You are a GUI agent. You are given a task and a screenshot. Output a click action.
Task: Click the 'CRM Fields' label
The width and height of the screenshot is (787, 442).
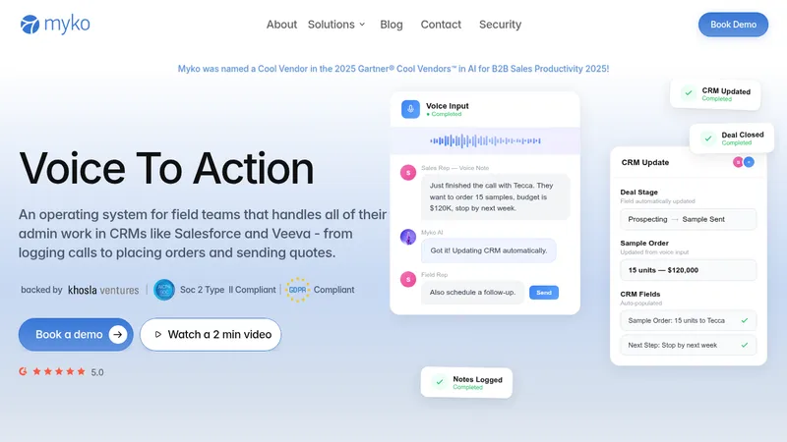(x=640, y=294)
